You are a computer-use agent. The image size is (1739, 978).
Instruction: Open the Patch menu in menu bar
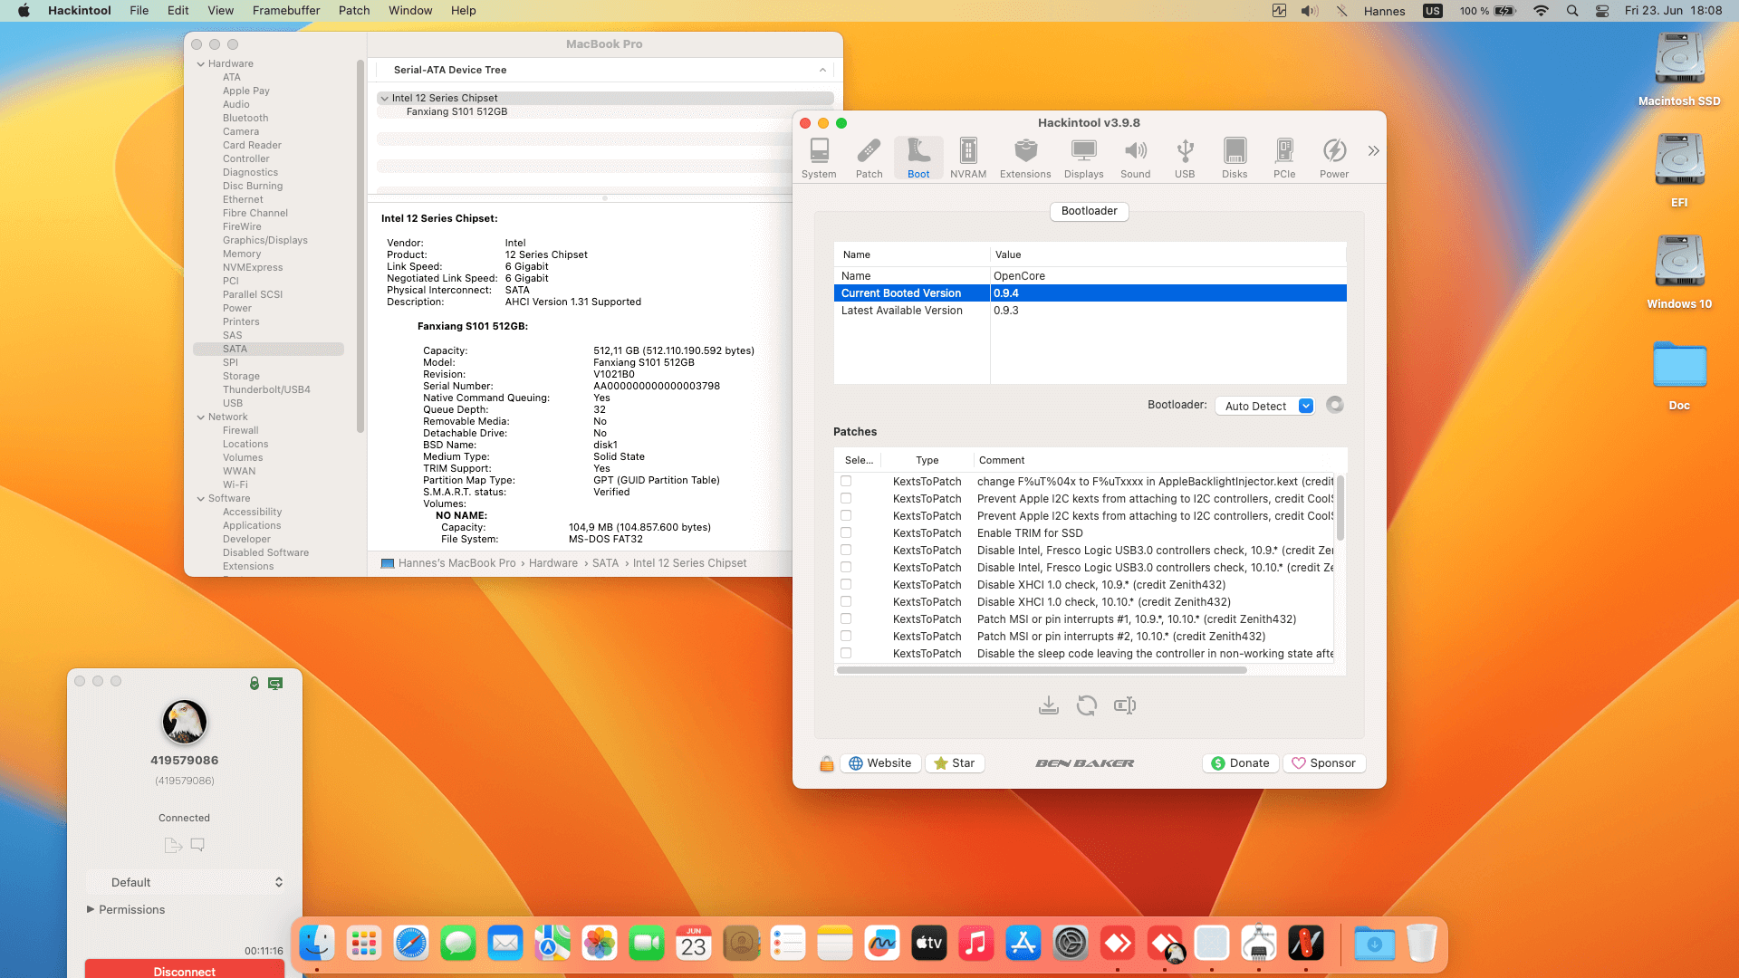tap(354, 11)
